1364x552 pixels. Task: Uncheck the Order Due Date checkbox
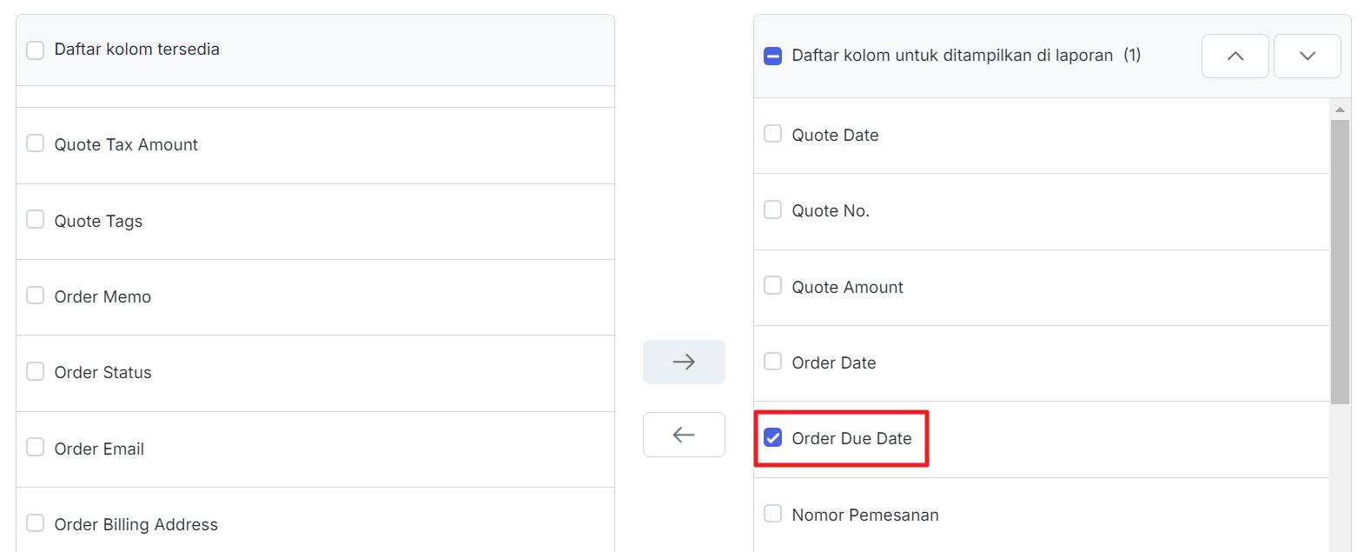pyautogui.click(x=772, y=437)
